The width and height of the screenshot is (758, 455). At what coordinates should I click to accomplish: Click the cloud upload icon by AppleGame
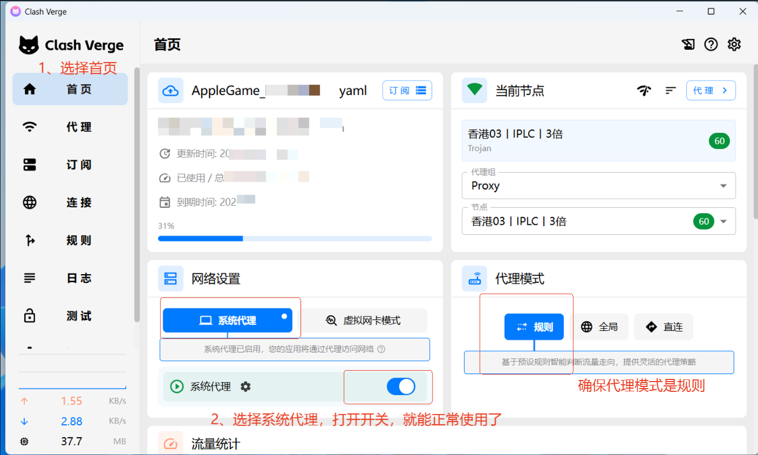coord(170,91)
